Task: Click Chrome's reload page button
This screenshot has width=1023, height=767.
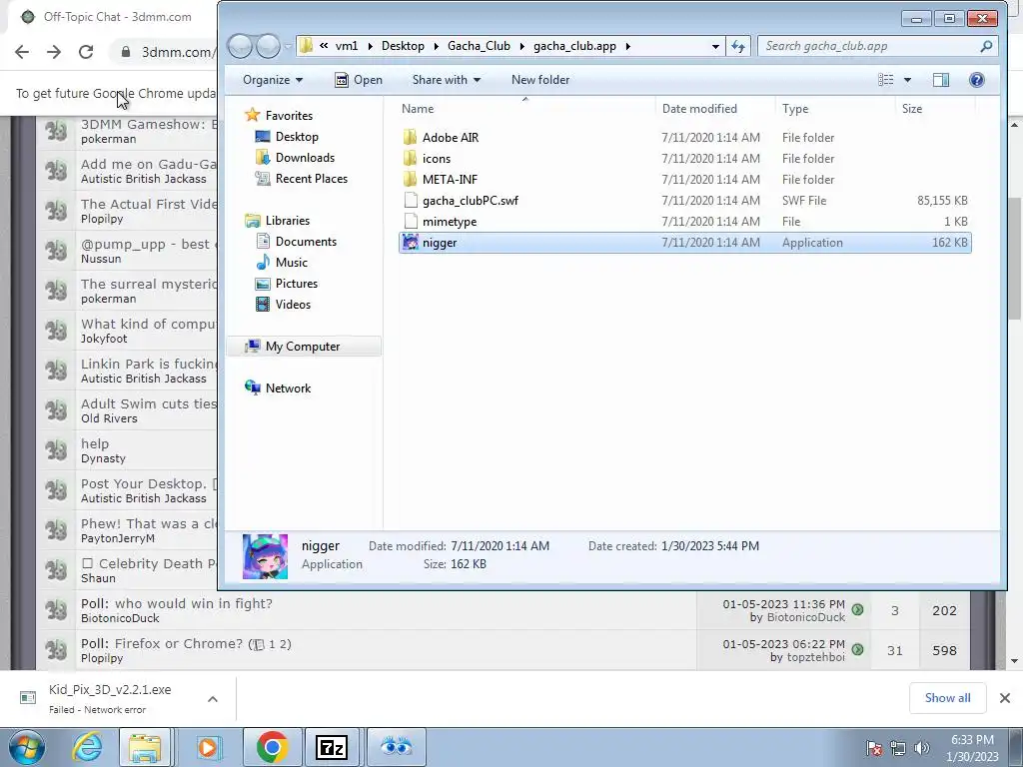Action: (86, 52)
